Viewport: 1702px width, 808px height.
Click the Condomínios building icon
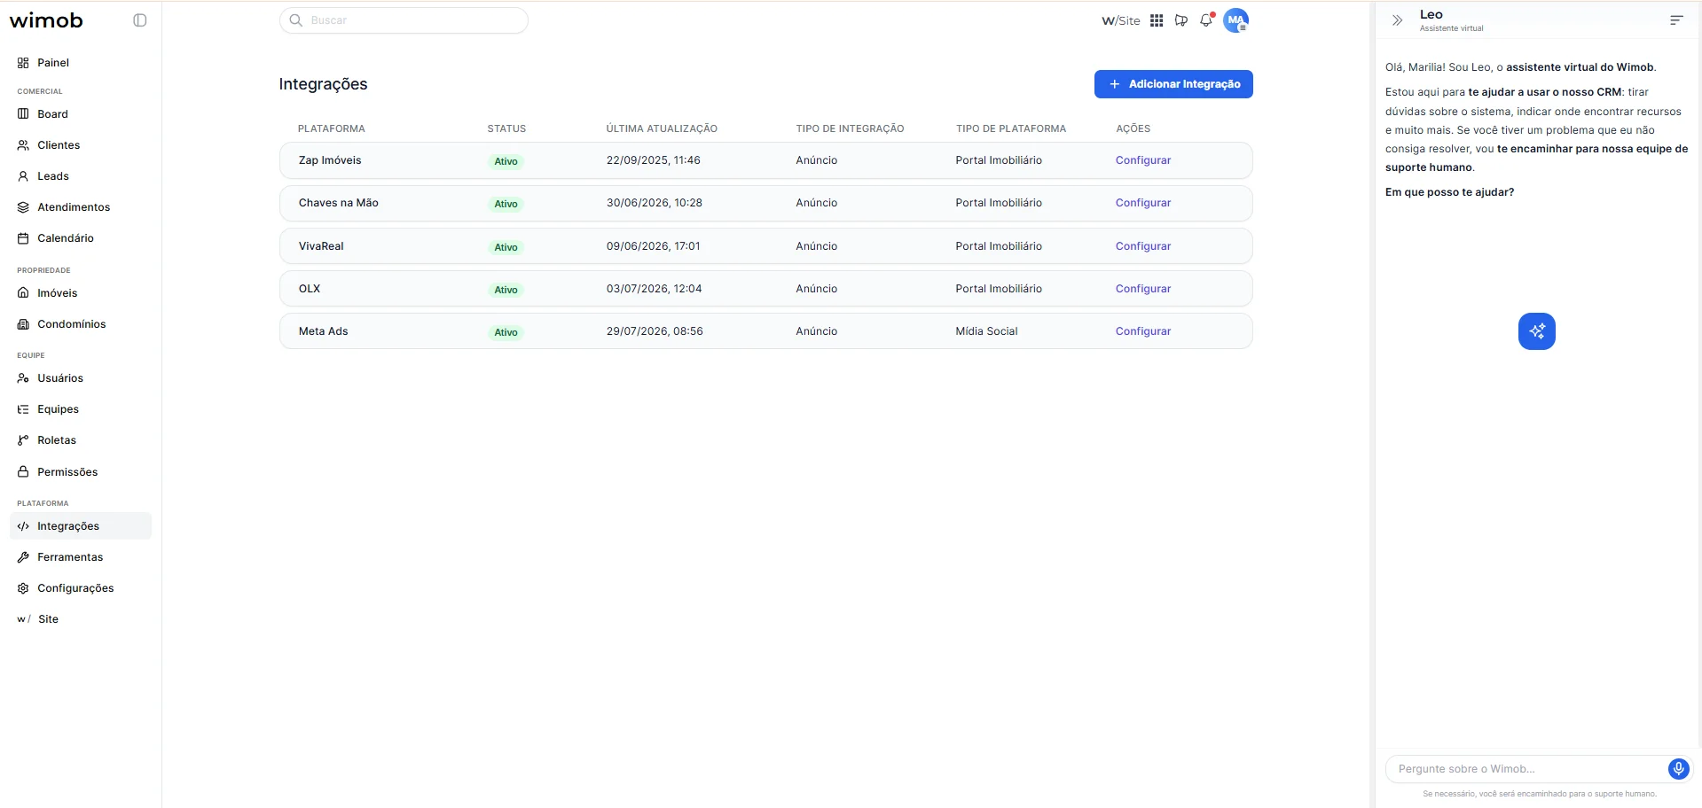click(x=23, y=324)
